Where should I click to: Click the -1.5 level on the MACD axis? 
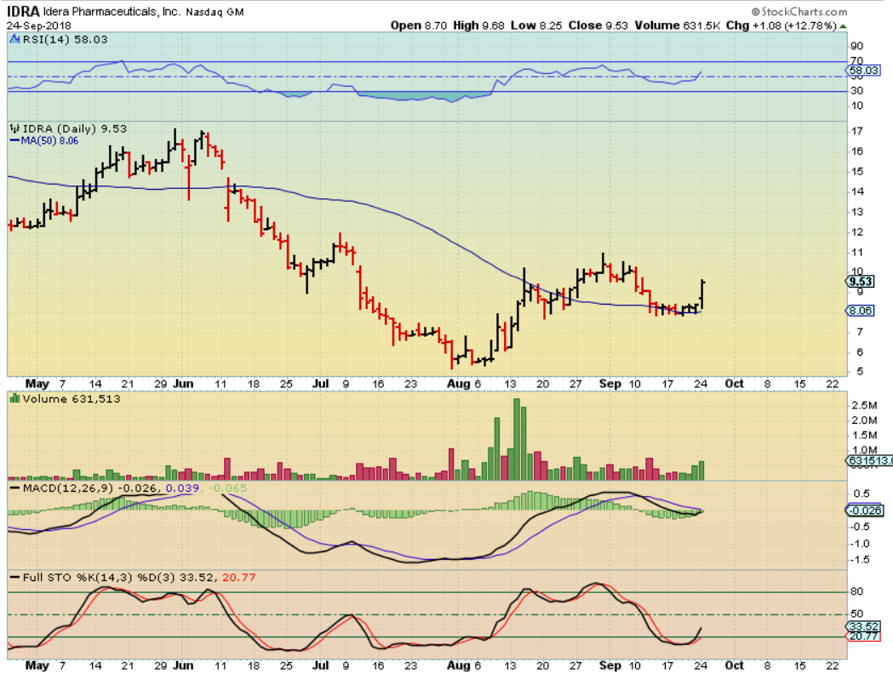(861, 560)
